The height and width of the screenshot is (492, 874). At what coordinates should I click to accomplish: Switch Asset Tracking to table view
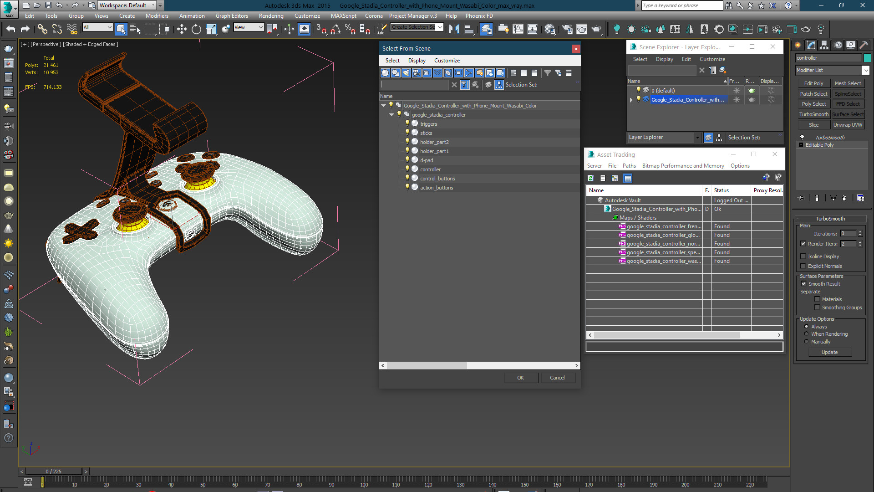[x=628, y=178]
